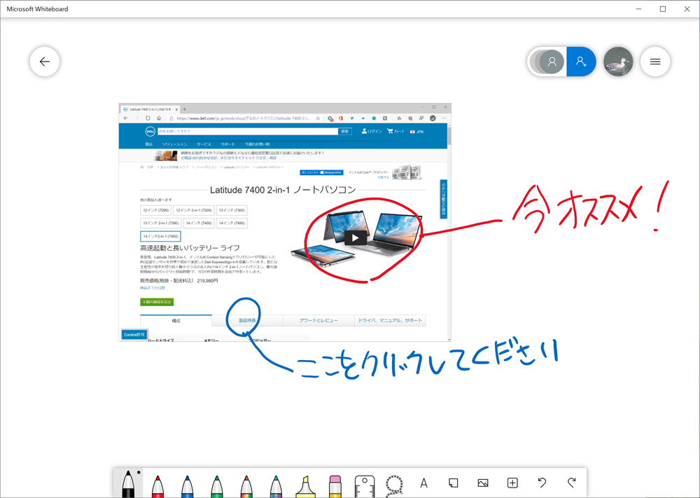Pick the galaxy ink pen

276,486
